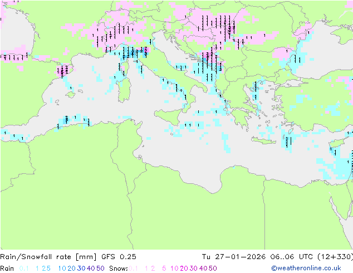Open the weatheronline.co.uk link
This screenshot has width=353, height=273.
point(306,269)
